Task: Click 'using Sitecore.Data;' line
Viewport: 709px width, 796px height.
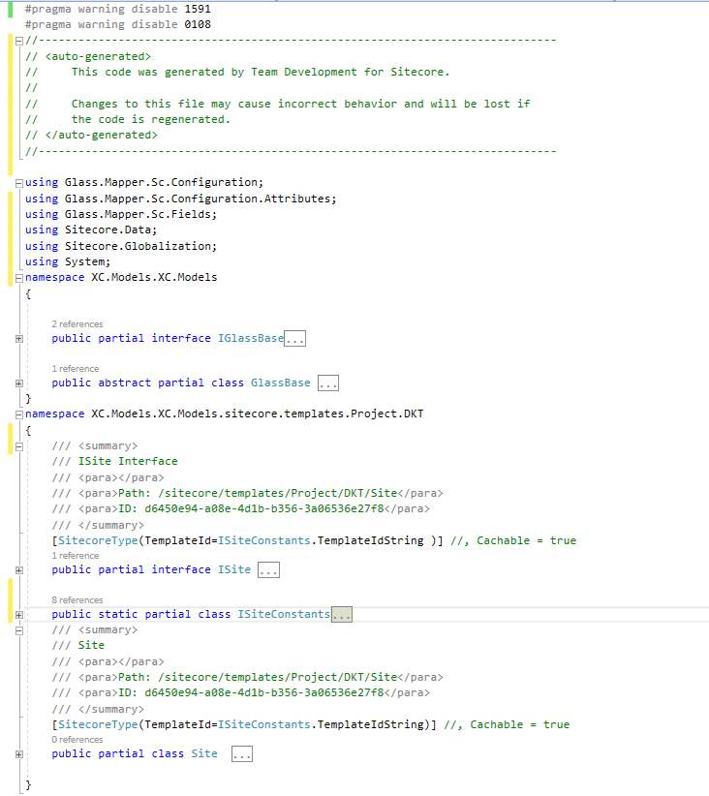Action: click(x=91, y=230)
